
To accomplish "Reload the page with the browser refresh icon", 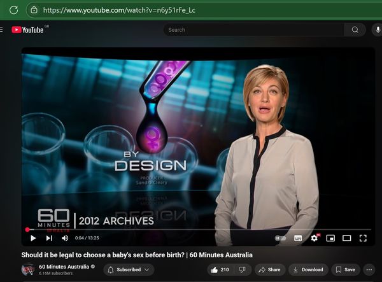I will (x=13, y=10).
